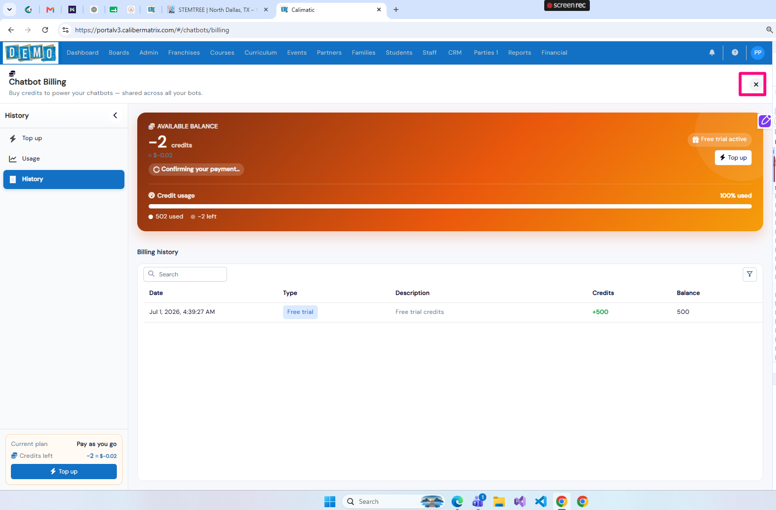This screenshot has width=776, height=510.
Task: Click the Free trial active badge
Action: point(719,139)
